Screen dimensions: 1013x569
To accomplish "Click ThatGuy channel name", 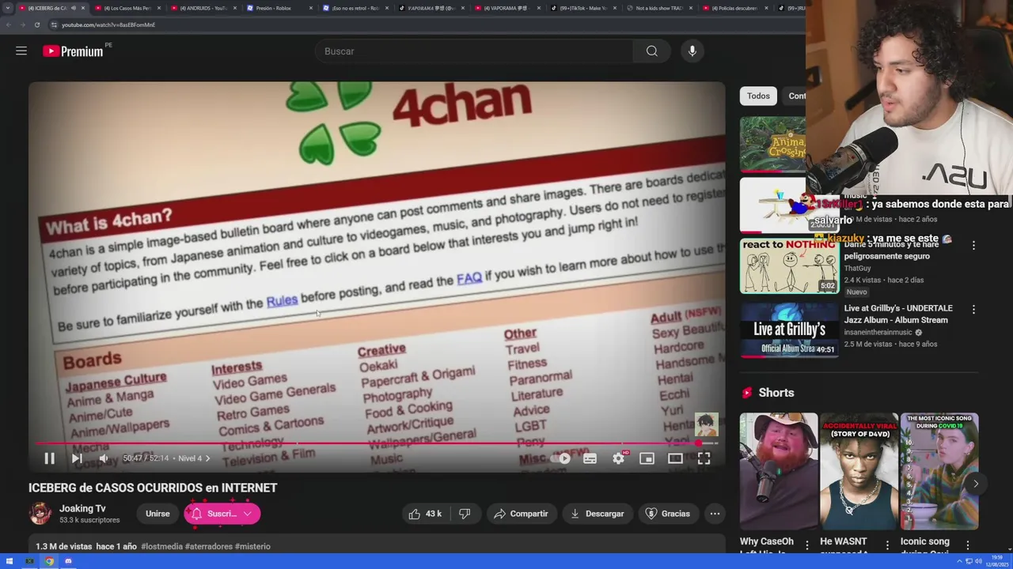I will (857, 269).
